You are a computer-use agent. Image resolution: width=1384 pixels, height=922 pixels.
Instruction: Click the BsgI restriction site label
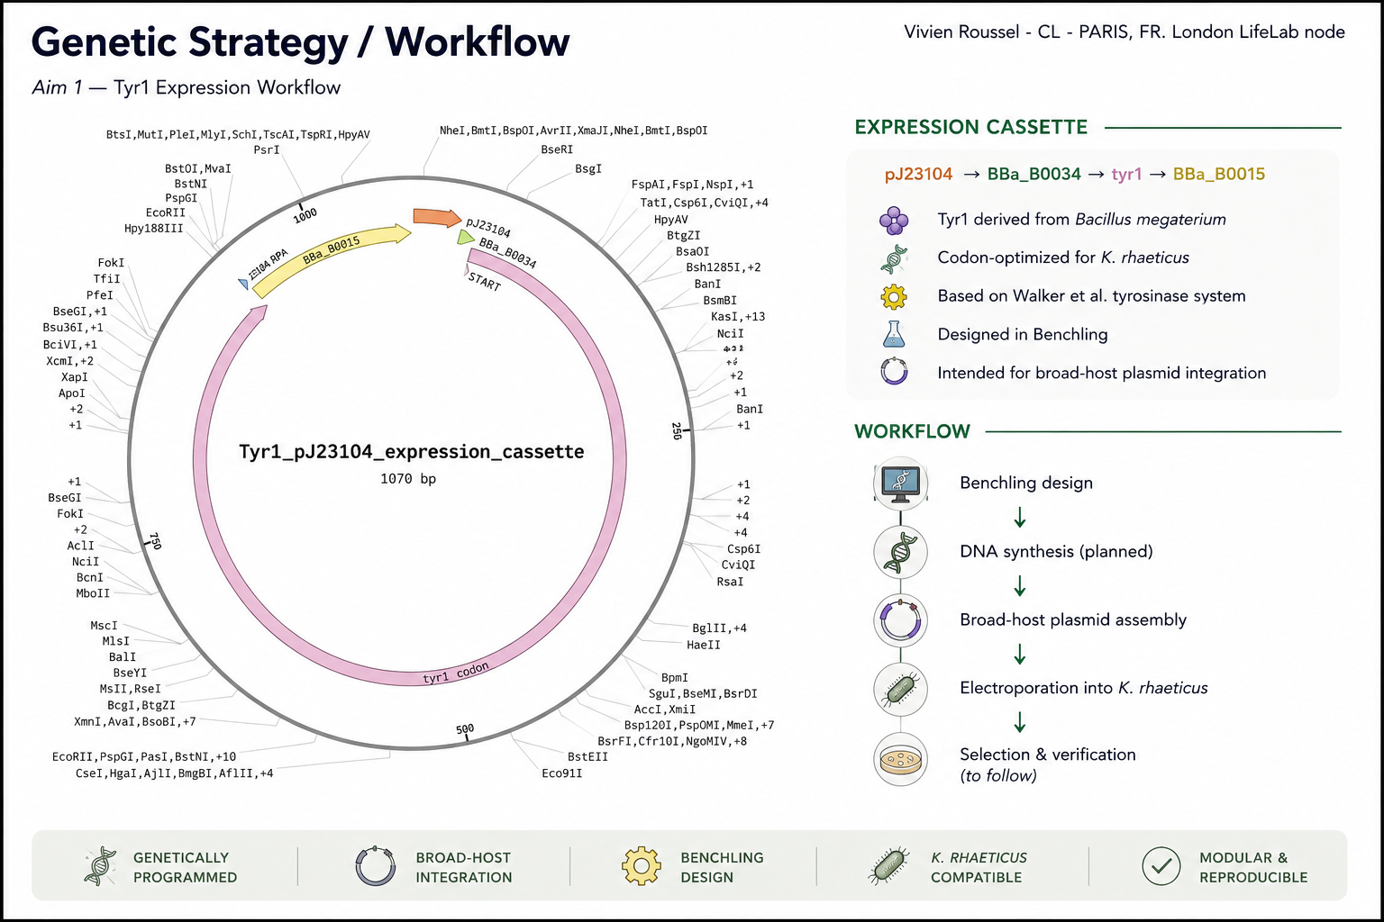tap(588, 168)
